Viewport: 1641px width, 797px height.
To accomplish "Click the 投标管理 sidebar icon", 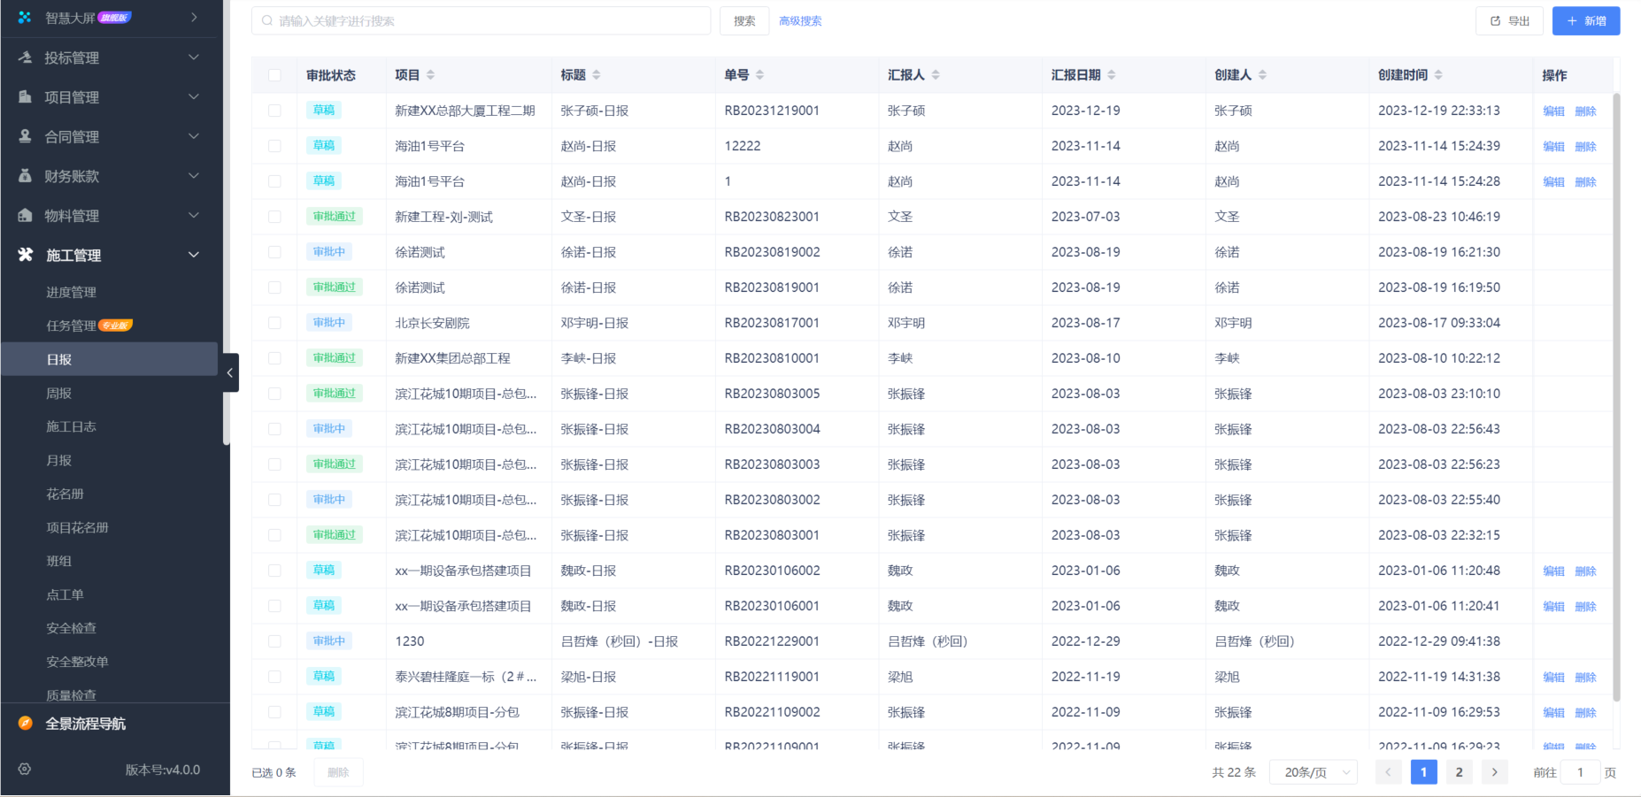I will tap(26, 57).
